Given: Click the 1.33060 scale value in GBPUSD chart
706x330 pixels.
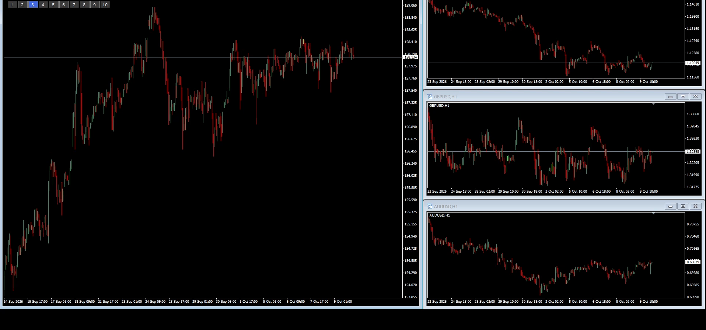Looking at the screenshot, I should coord(693,114).
